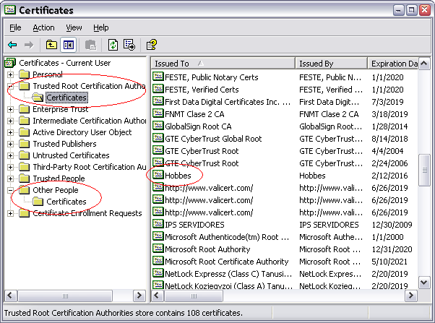Click the Export List toolbar icon

129,45
